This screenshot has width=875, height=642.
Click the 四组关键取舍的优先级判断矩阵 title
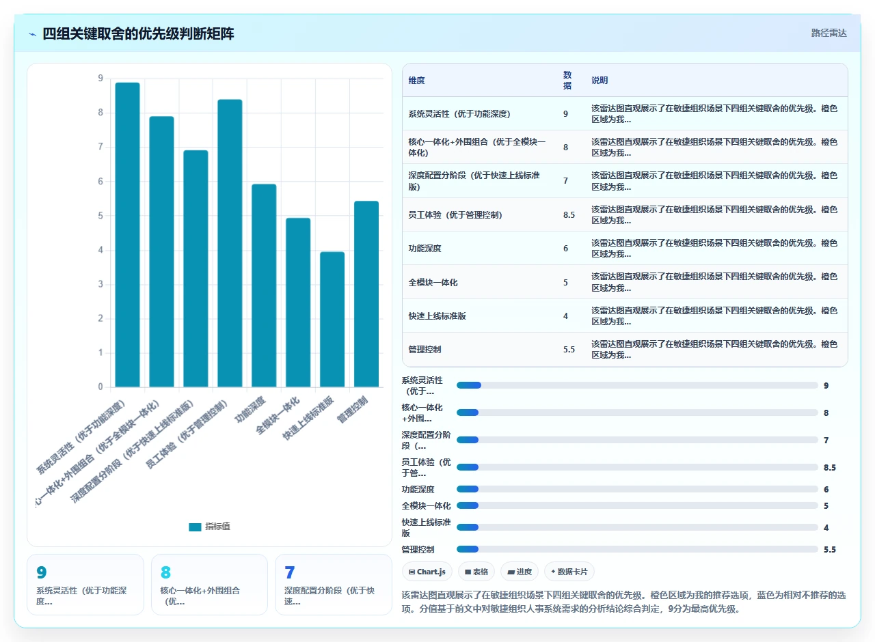138,33
